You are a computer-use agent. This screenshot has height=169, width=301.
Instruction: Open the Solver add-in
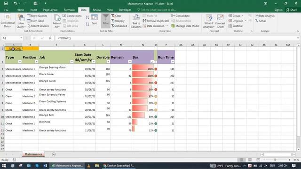click(x=261, y=21)
